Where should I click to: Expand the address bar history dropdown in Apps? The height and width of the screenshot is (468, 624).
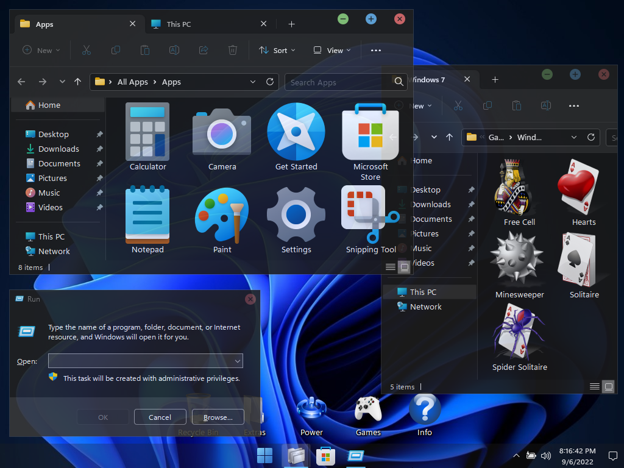pos(253,82)
